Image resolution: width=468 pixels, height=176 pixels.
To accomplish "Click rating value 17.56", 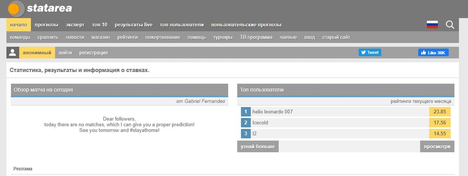I will [x=440, y=122].
